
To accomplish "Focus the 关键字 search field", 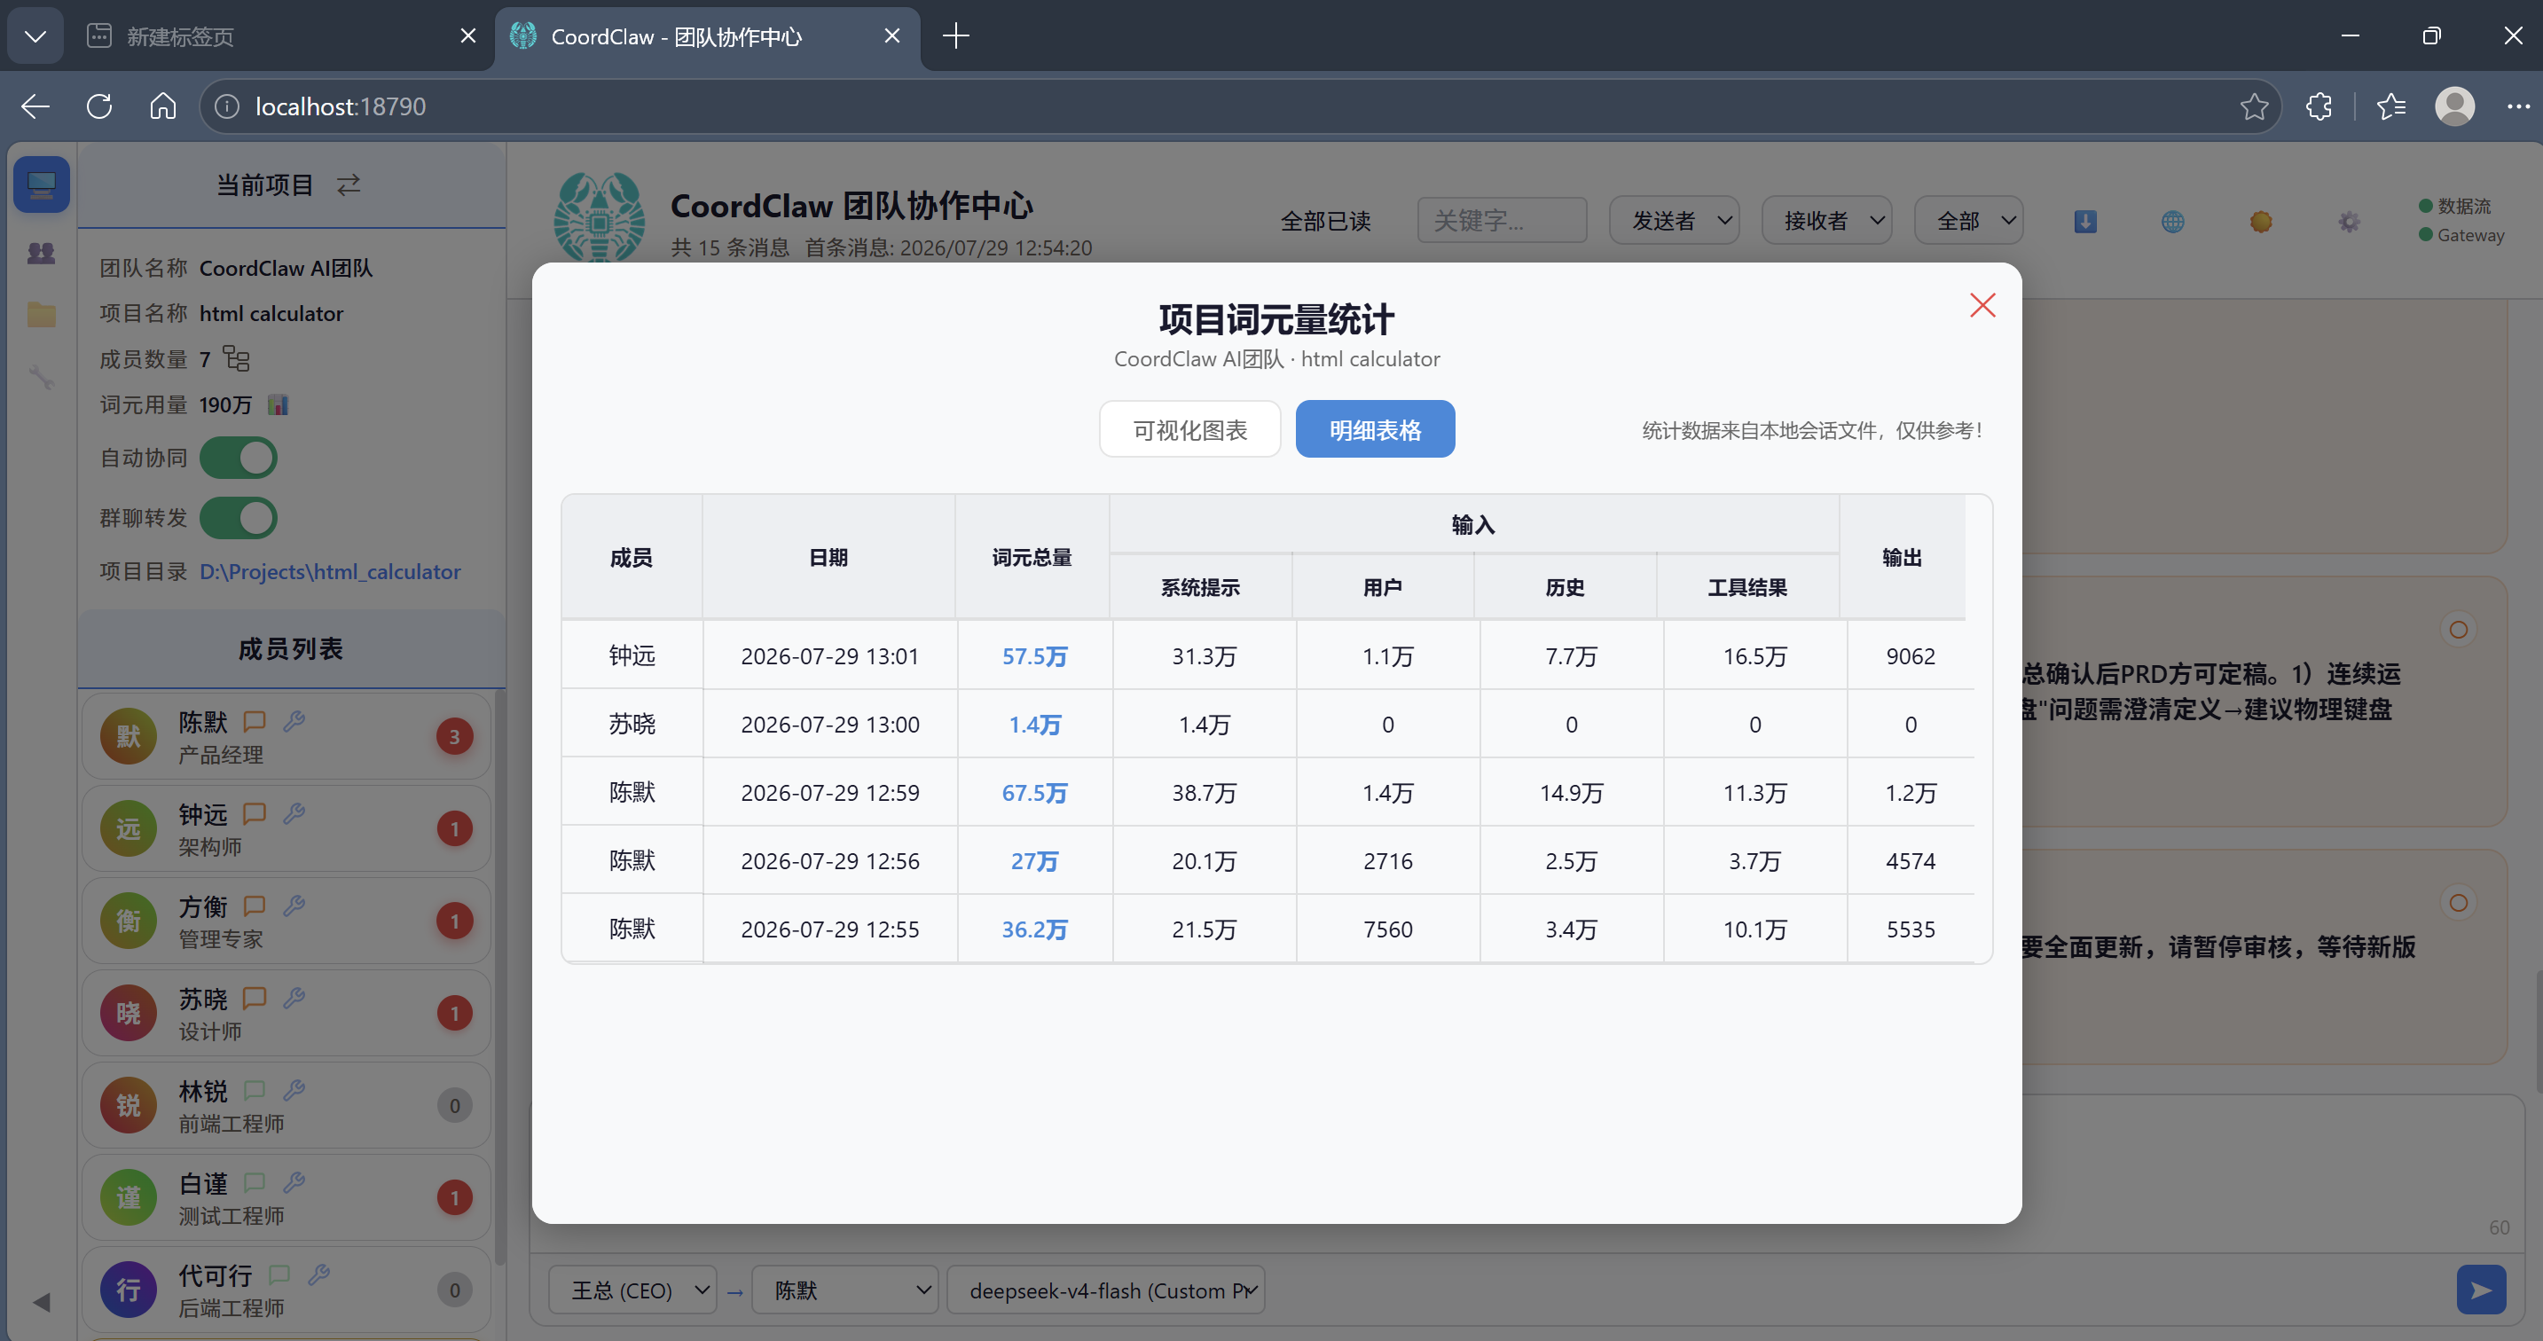I will click(1502, 220).
